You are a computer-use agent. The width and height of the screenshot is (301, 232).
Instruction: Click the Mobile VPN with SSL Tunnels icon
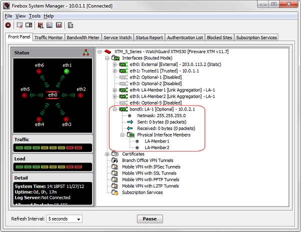pos(115,173)
